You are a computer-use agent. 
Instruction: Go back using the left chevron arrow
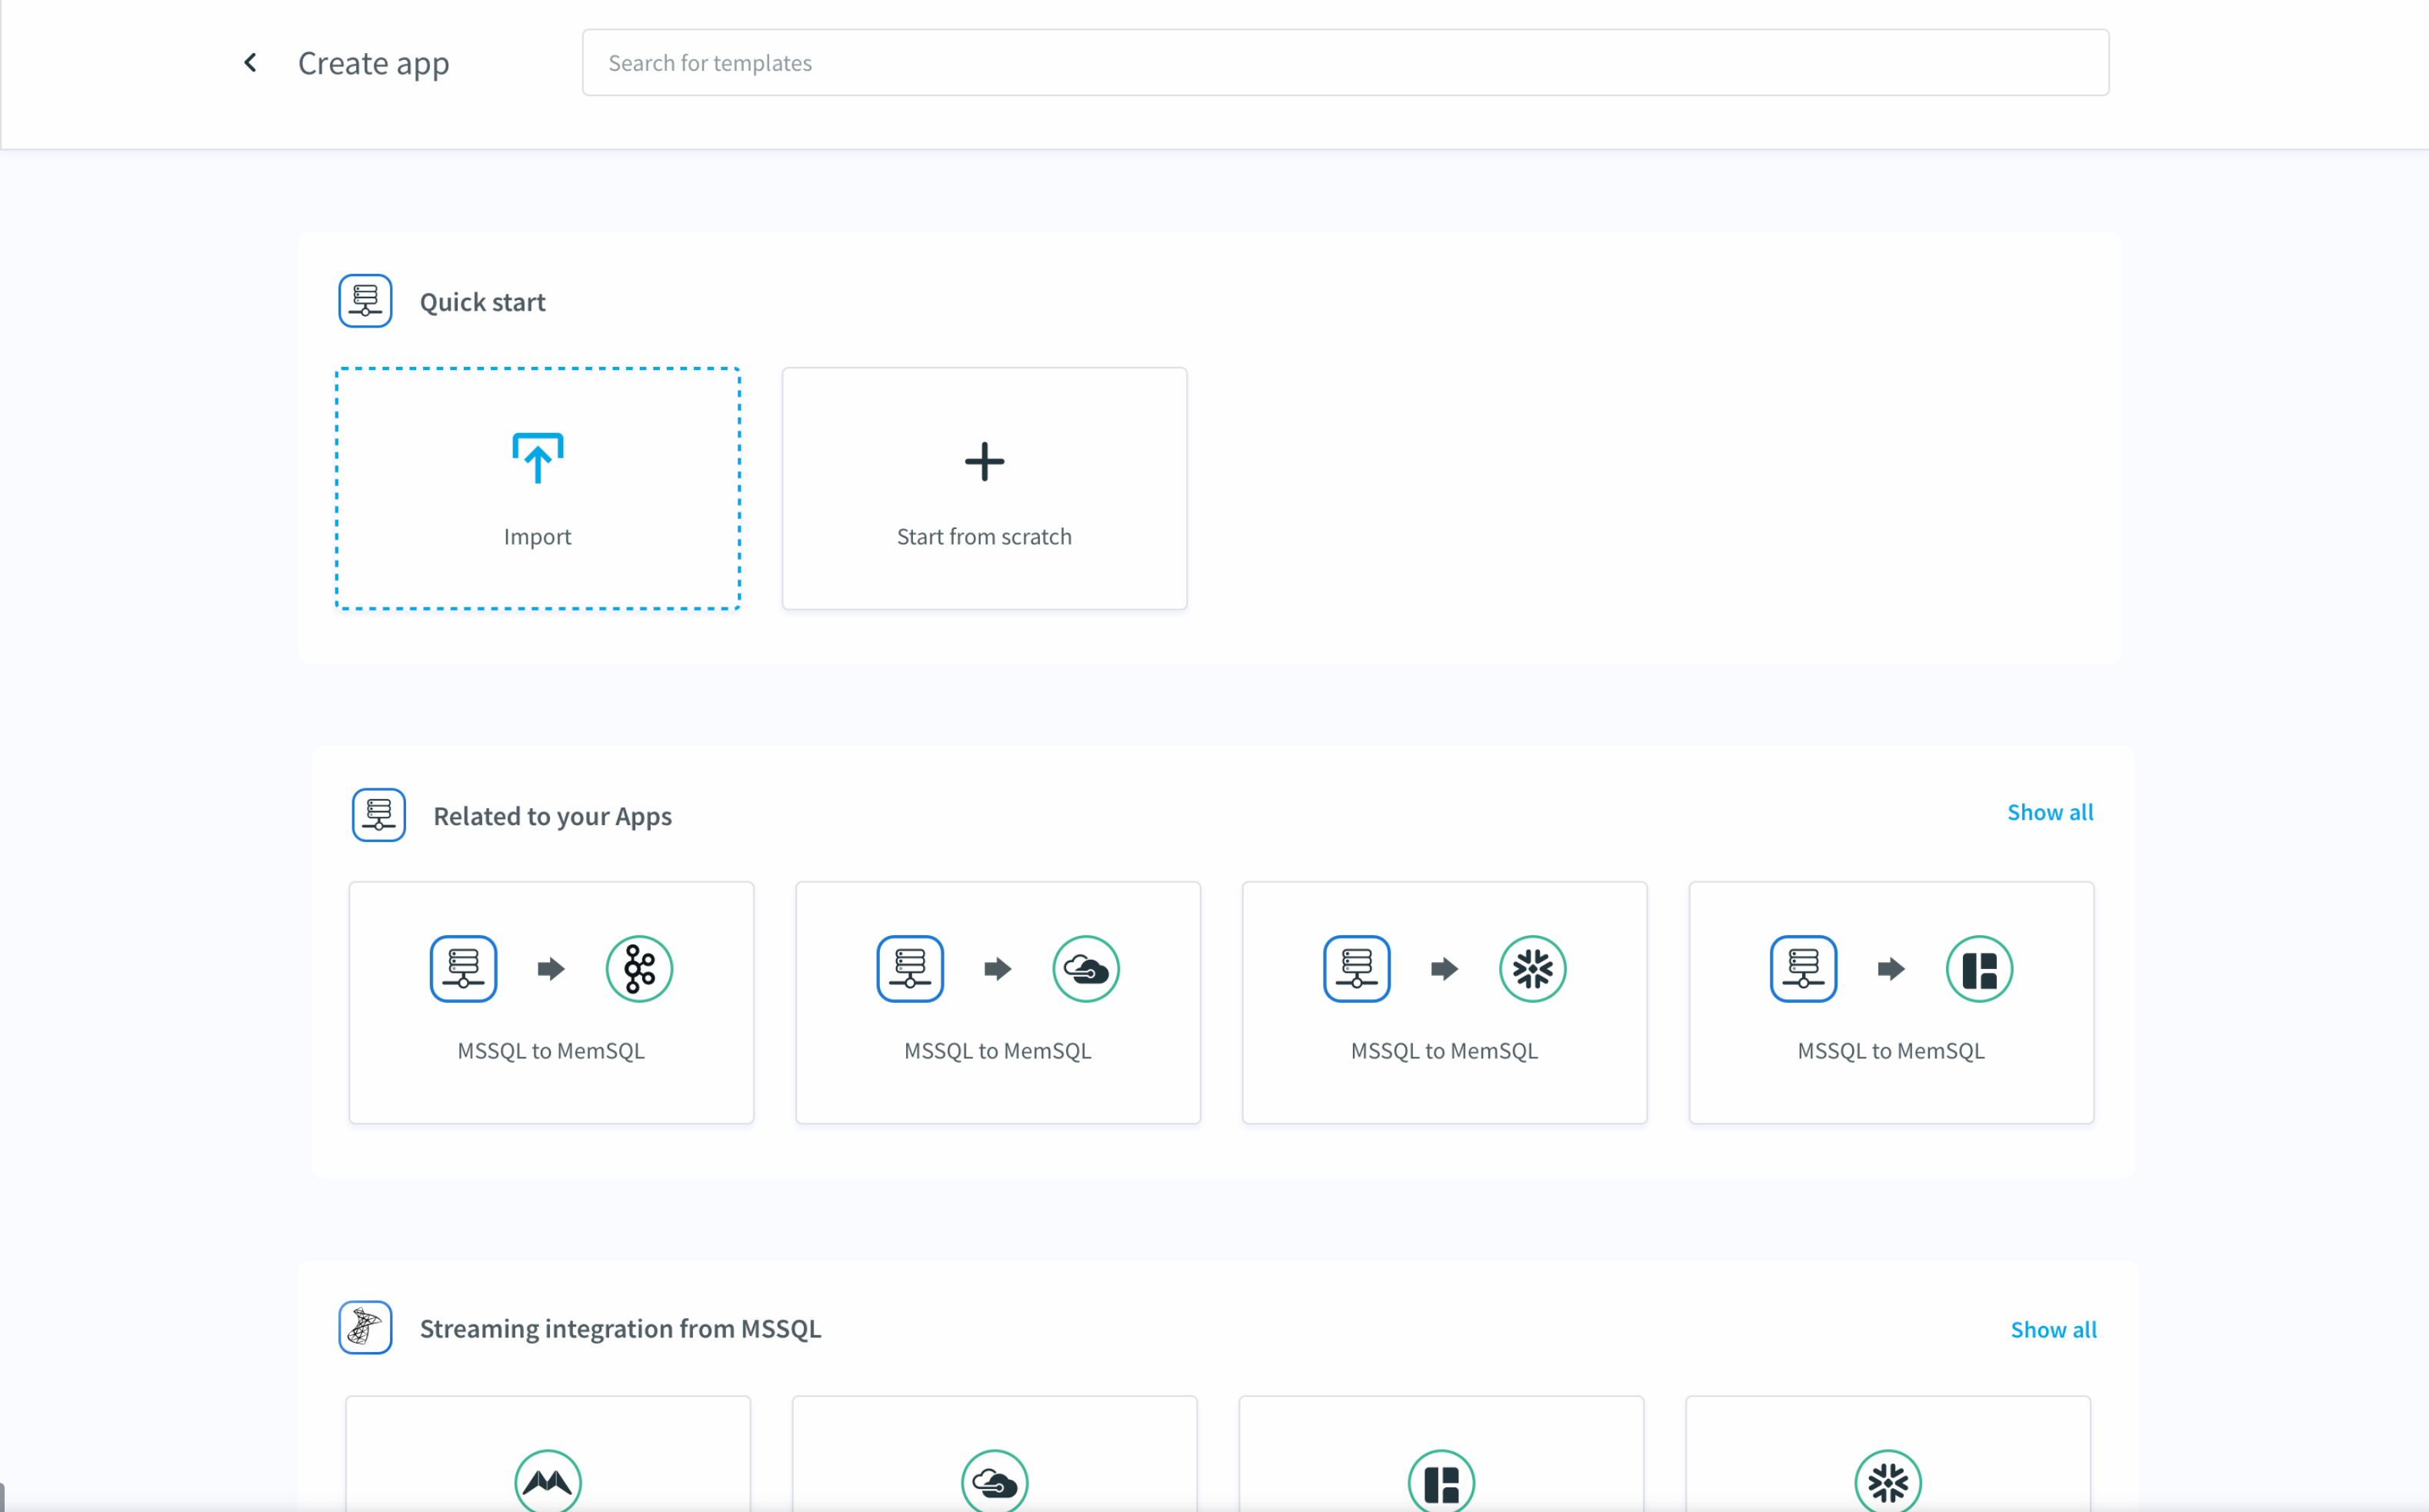point(250,63)
